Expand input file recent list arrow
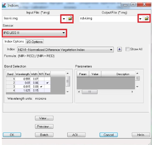153x145 pixels. click(64, 19)
